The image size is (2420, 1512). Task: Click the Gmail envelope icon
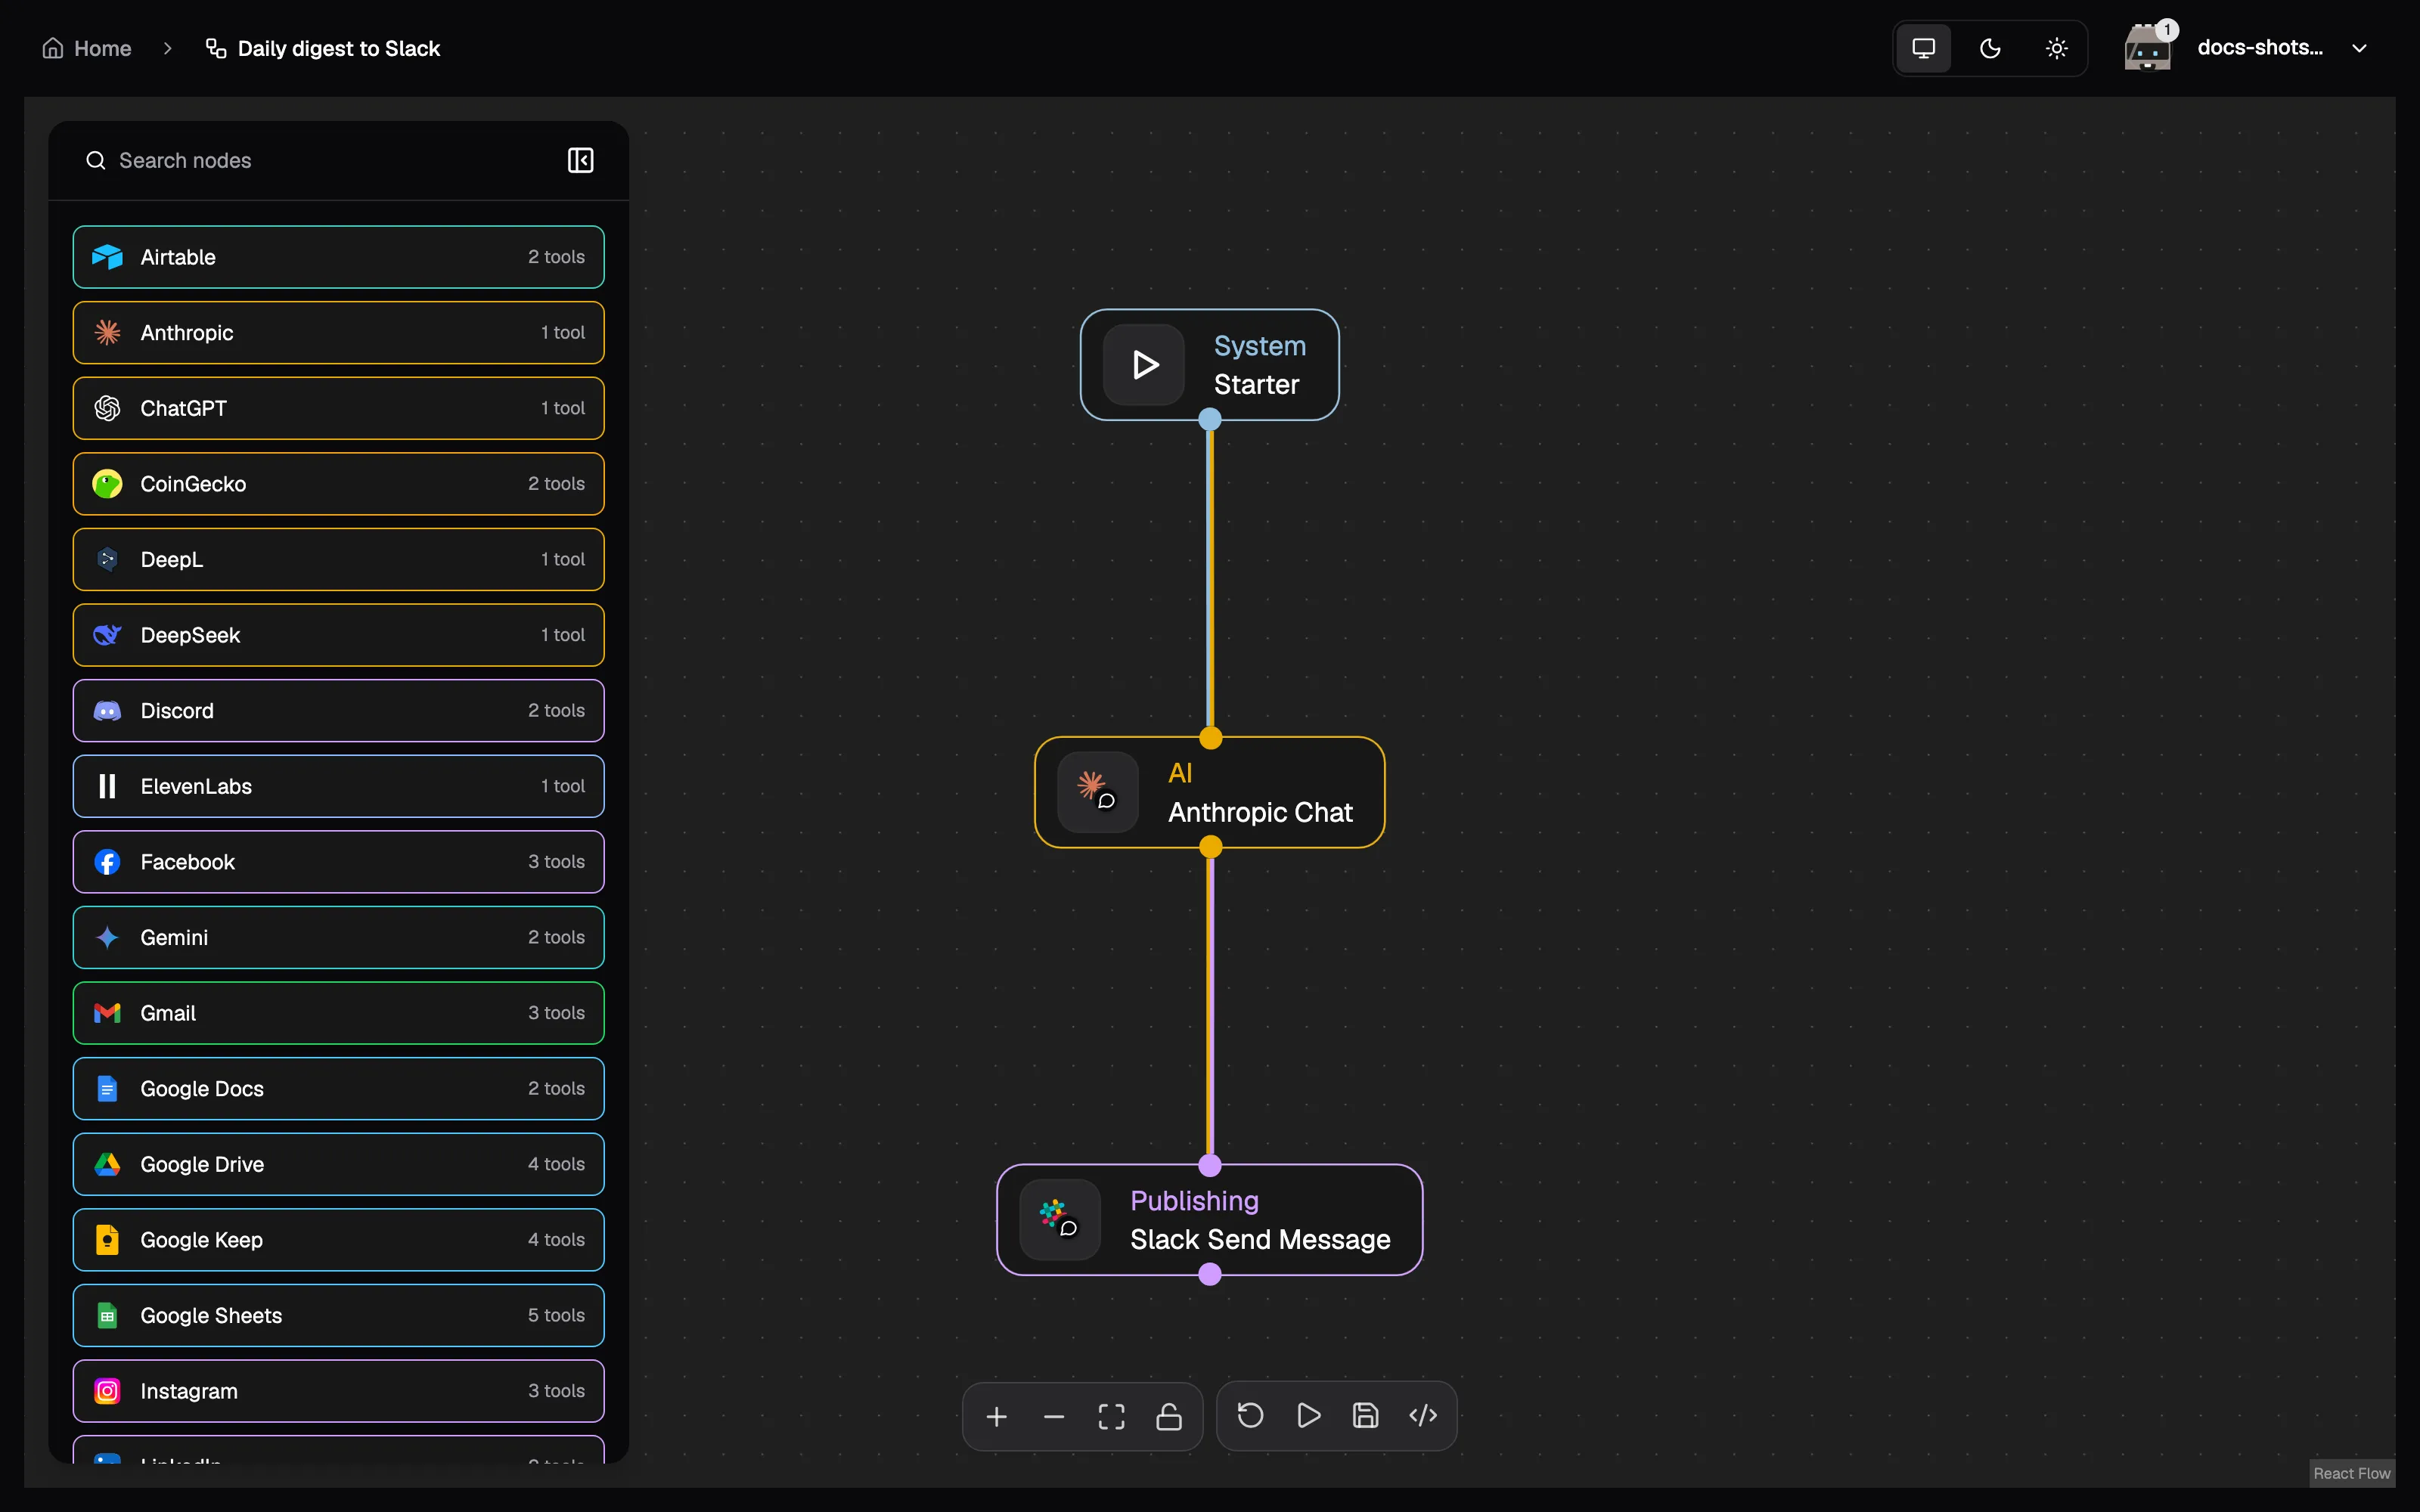[107, 1013]
